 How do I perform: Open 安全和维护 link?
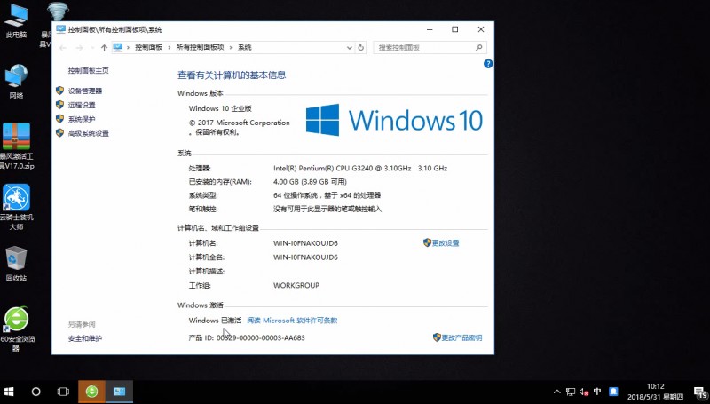[x=85, y=338]
